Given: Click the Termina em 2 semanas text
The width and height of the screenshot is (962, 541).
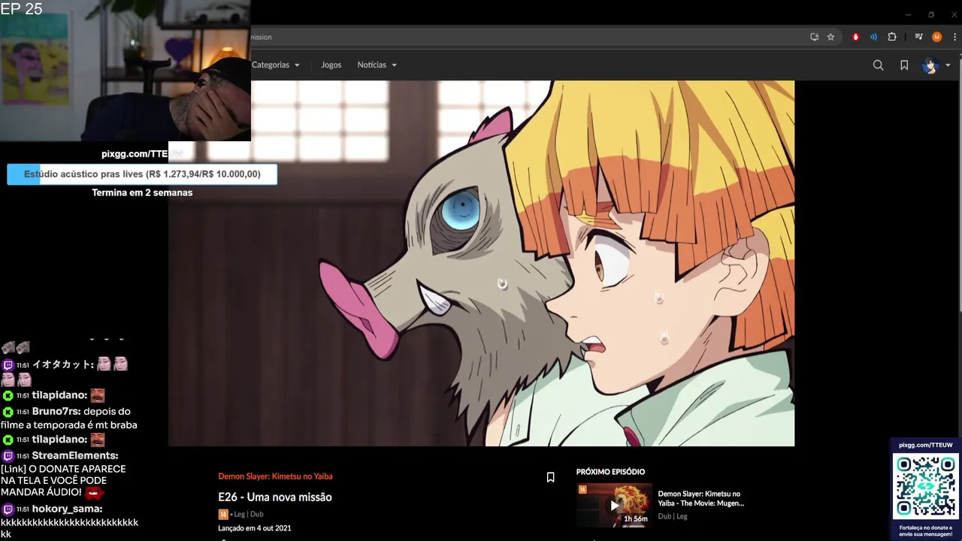Looking at the screenshot, I should (142, 192).
